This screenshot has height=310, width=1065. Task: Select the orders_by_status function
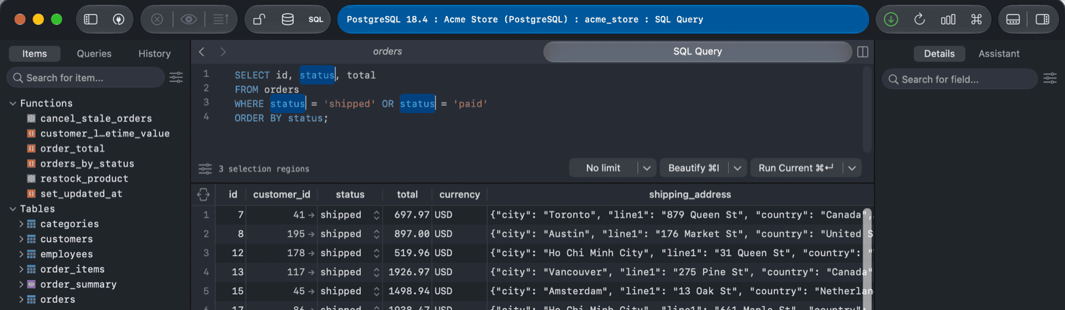pyautogui.click(x=87, y=164)
